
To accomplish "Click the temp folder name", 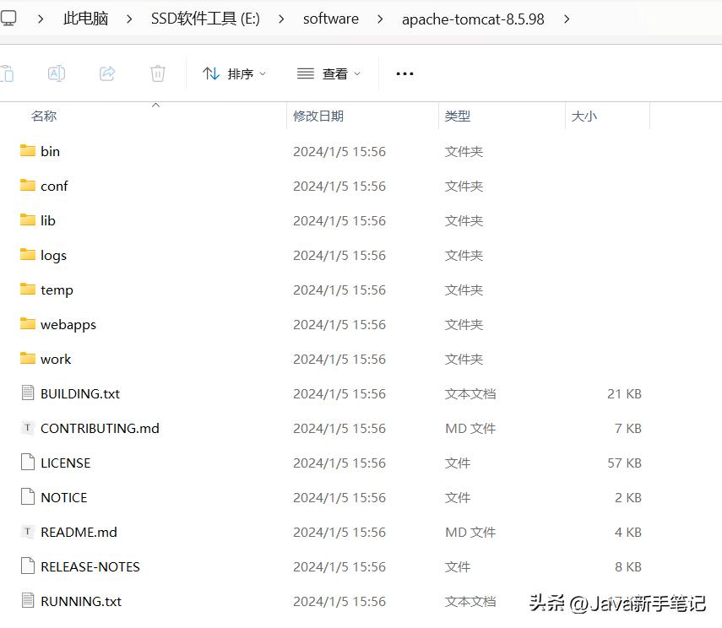I will coord(57,290).
